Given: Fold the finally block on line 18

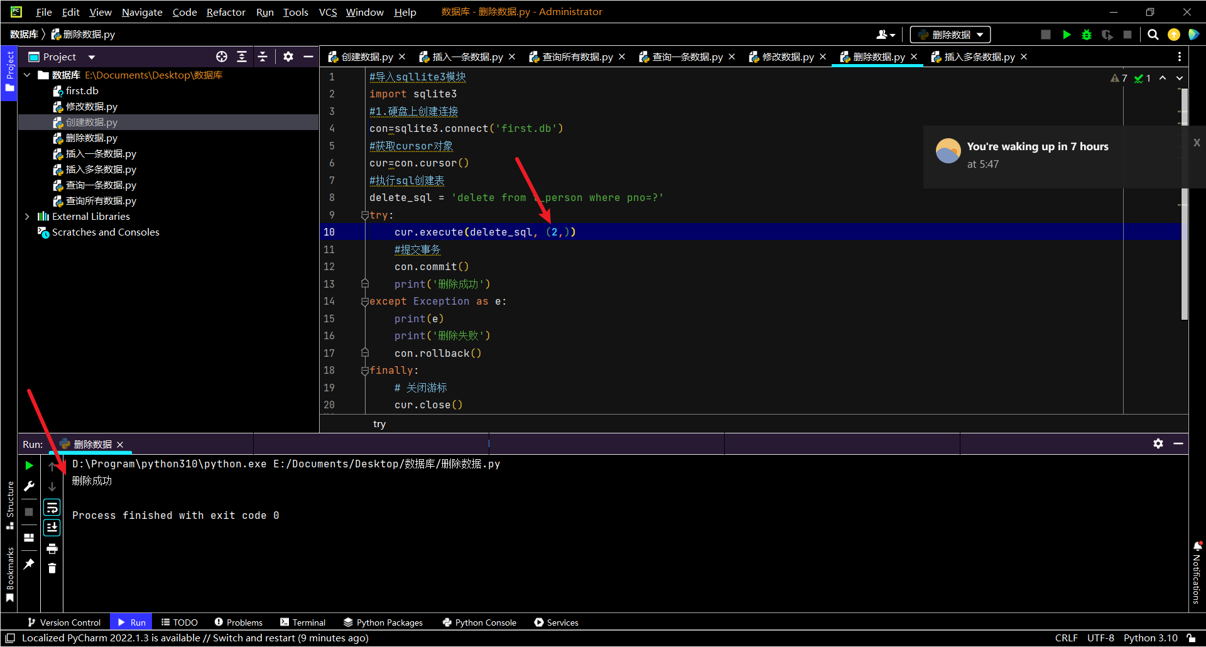Looking at the screenshot, I should pyautogui.click(x=365, y=371).
